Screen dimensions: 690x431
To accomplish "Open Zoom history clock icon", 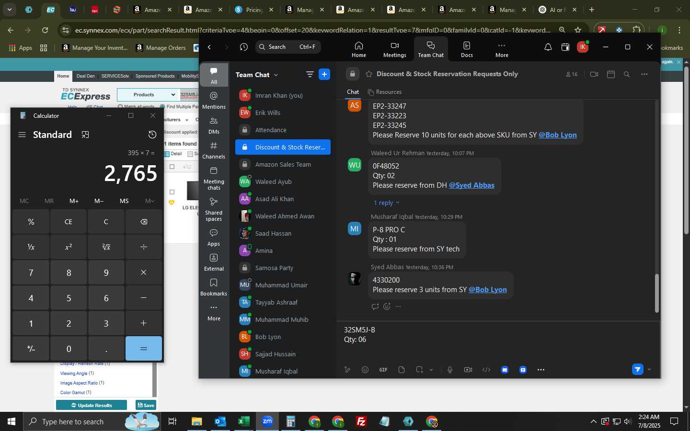I will [243, 47].
